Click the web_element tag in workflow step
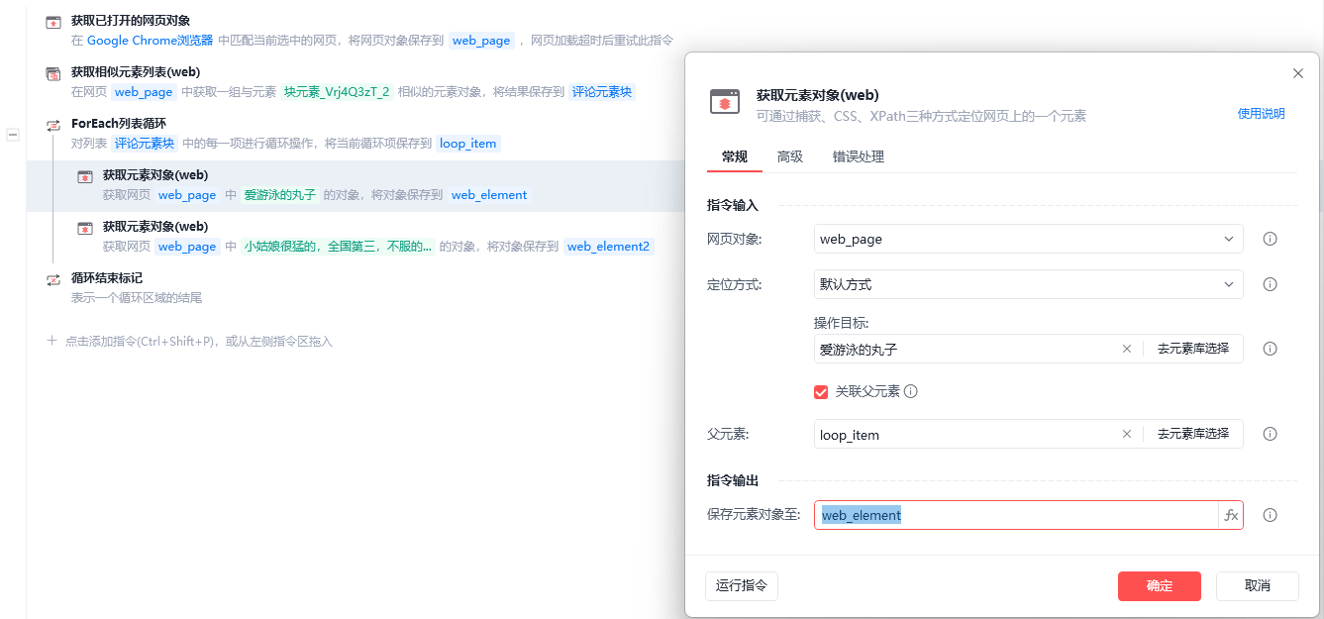 coord(489,195)
